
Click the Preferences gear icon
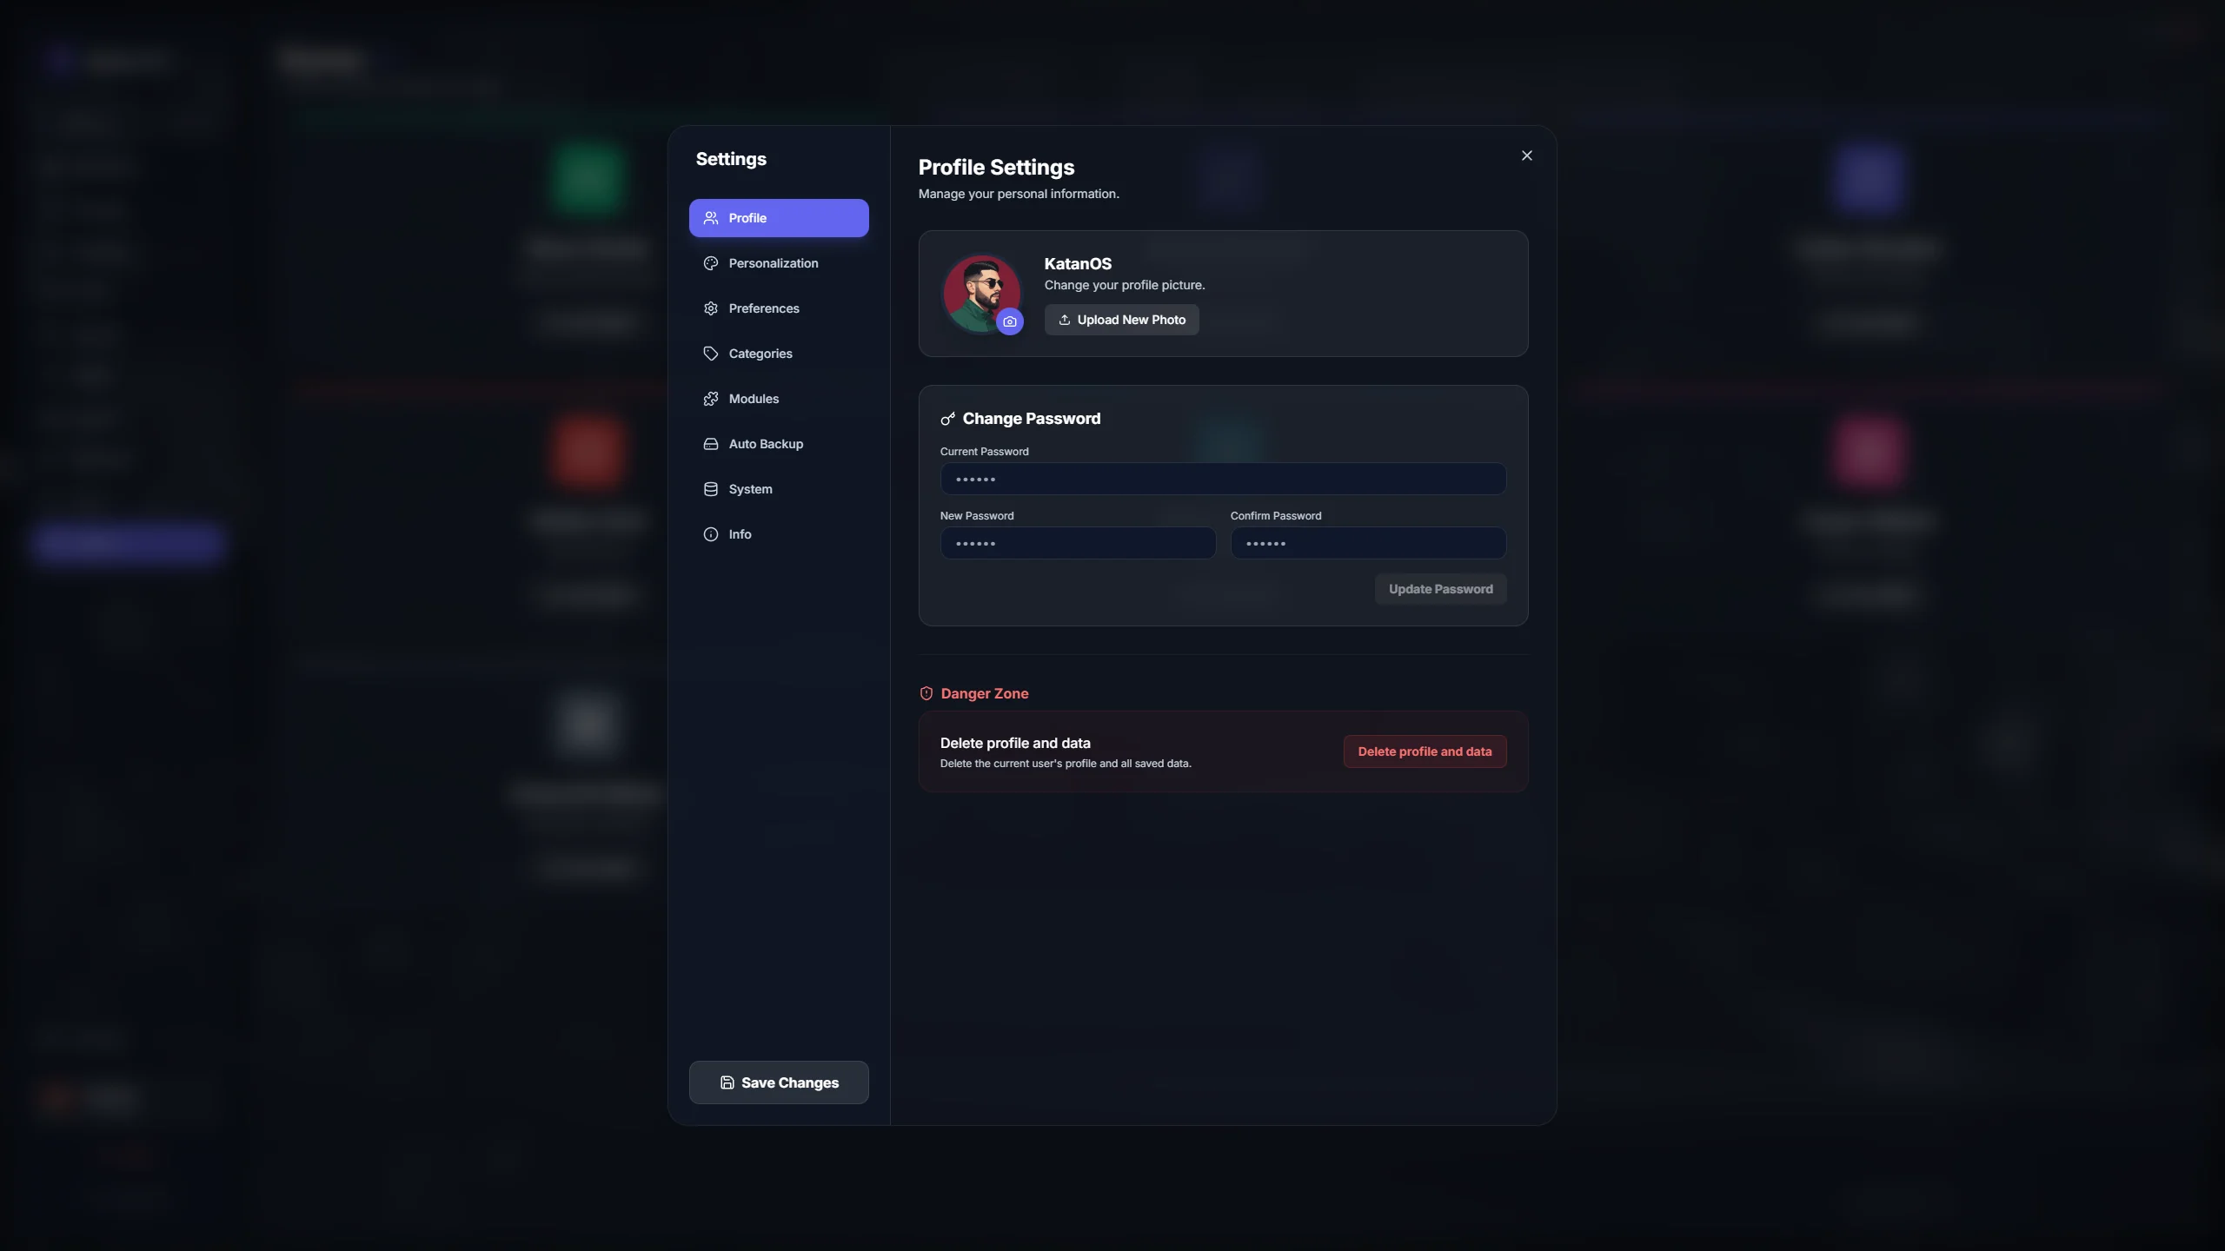tap(710, 308)
